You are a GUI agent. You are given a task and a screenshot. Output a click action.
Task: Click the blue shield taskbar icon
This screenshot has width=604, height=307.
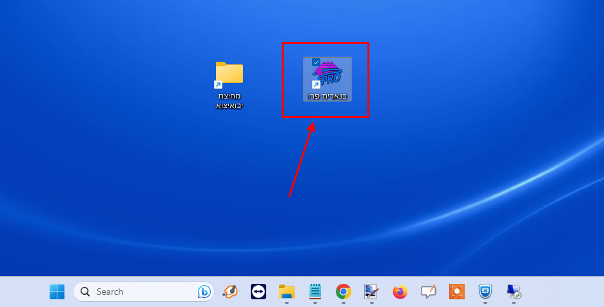click(x=485, y=292)
